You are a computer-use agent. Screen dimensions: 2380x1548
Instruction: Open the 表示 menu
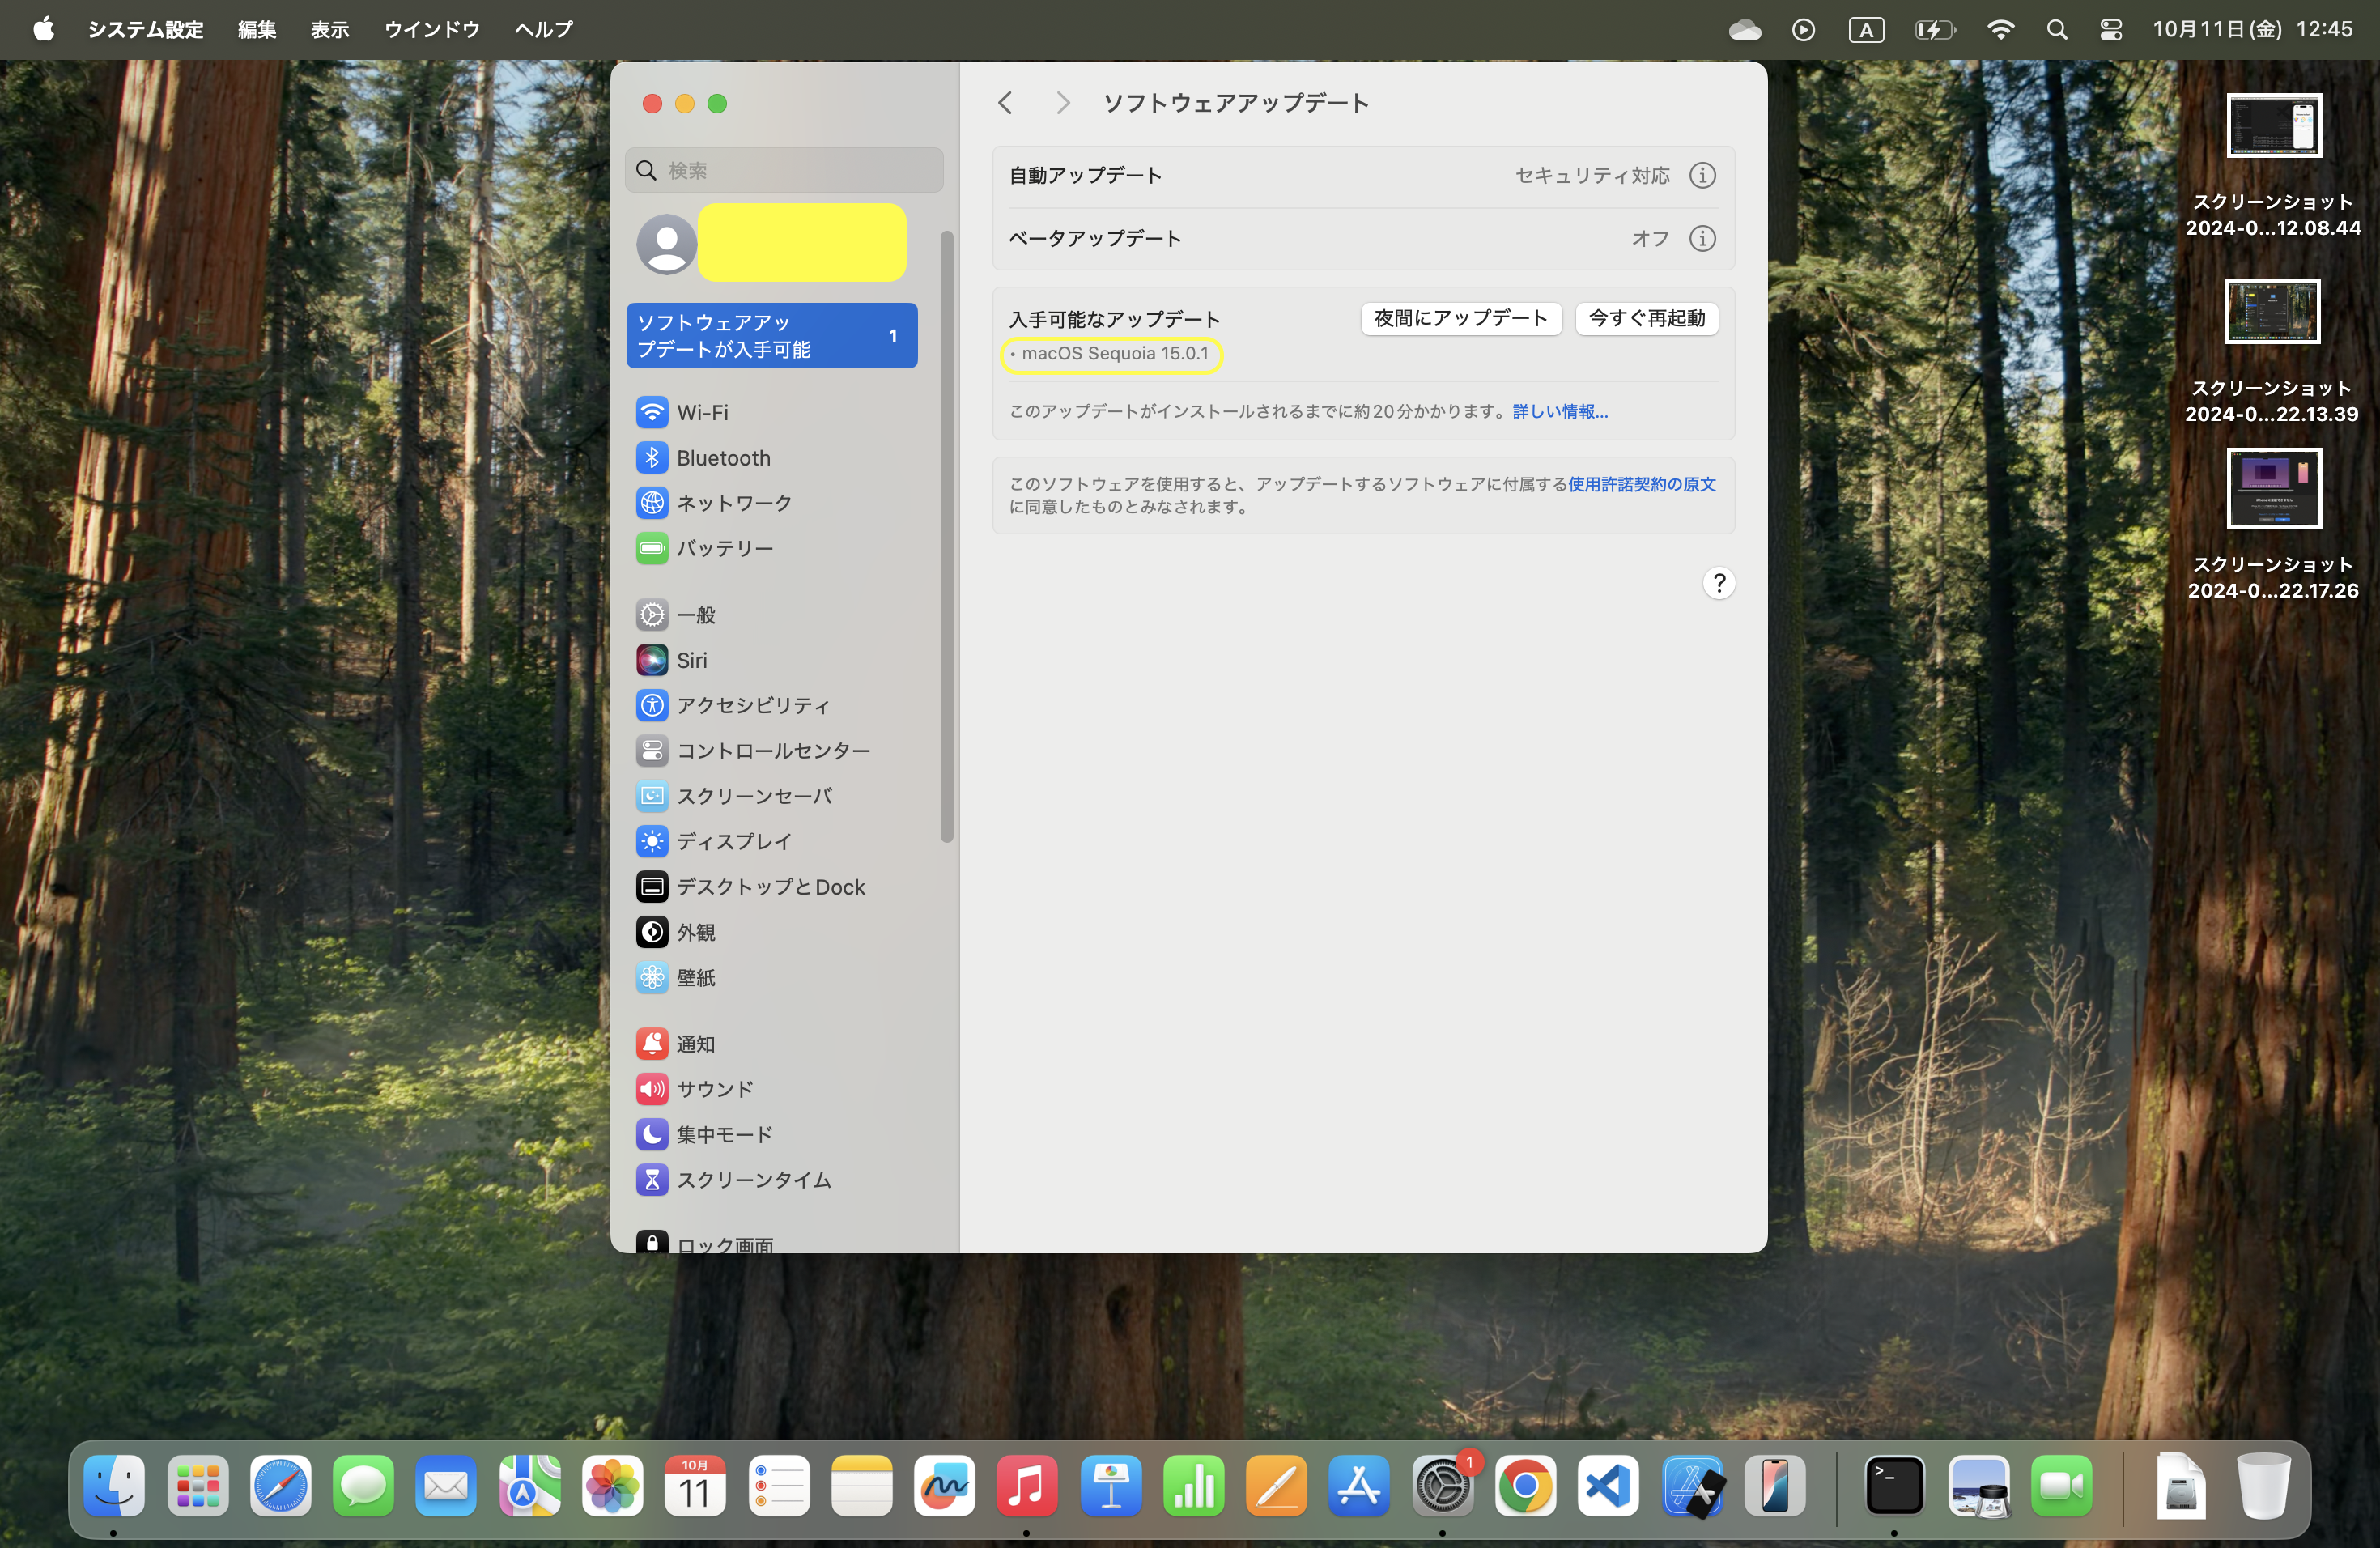(x=329, y=29)
